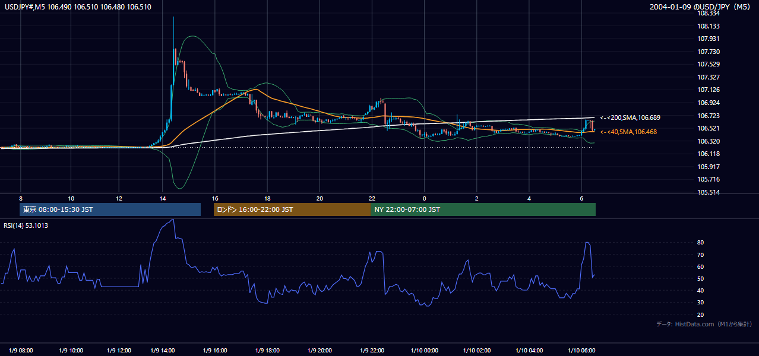The image size is (759, 356).
Task: Click hour label 14 under the price chart
Action: click(163, 198)
